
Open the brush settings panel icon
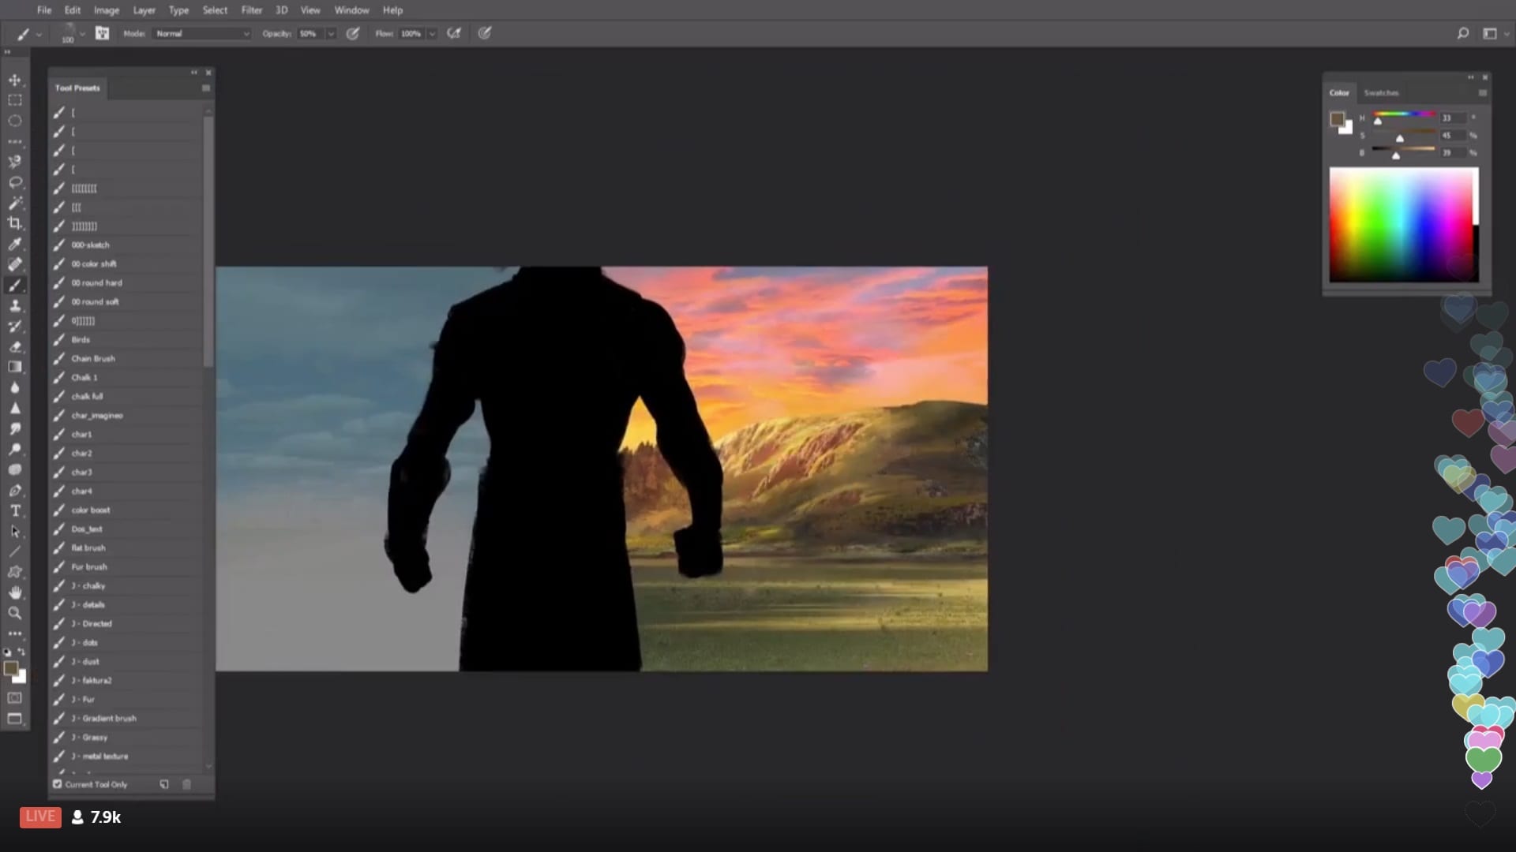click(x=102, y=33)
